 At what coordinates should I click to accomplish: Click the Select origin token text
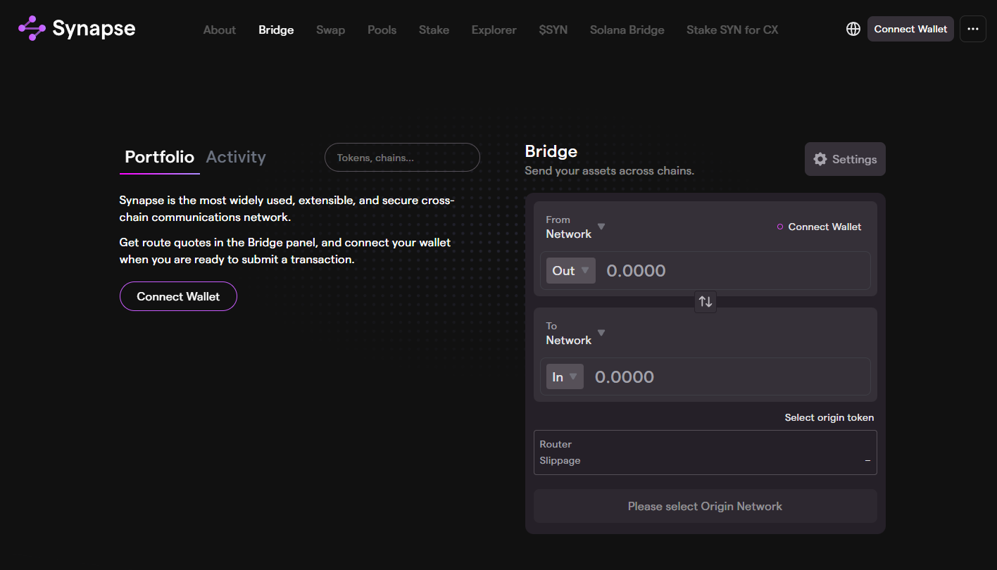(x=829, y=417)
